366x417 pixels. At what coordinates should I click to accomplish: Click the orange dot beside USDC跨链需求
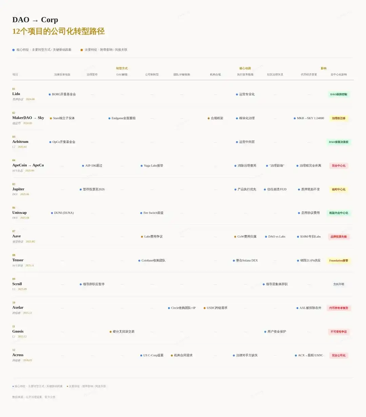(x=205, y=308)
